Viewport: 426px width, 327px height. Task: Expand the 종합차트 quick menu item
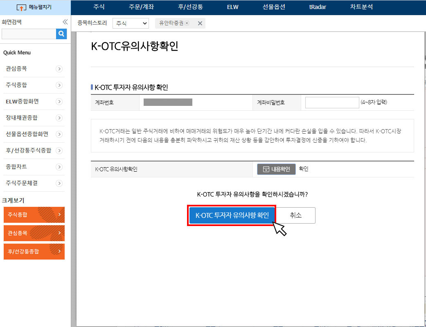click(34, 167)
